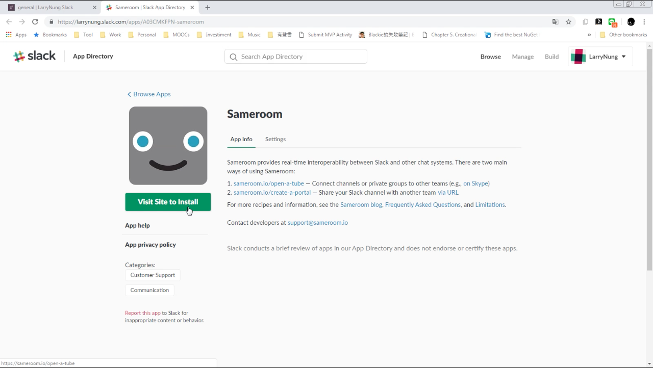Open the Chapter 5. Creational bookmark

[x=449, y=35]
